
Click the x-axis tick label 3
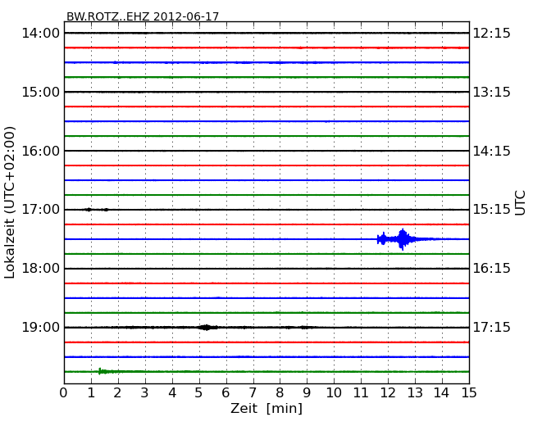145,393
